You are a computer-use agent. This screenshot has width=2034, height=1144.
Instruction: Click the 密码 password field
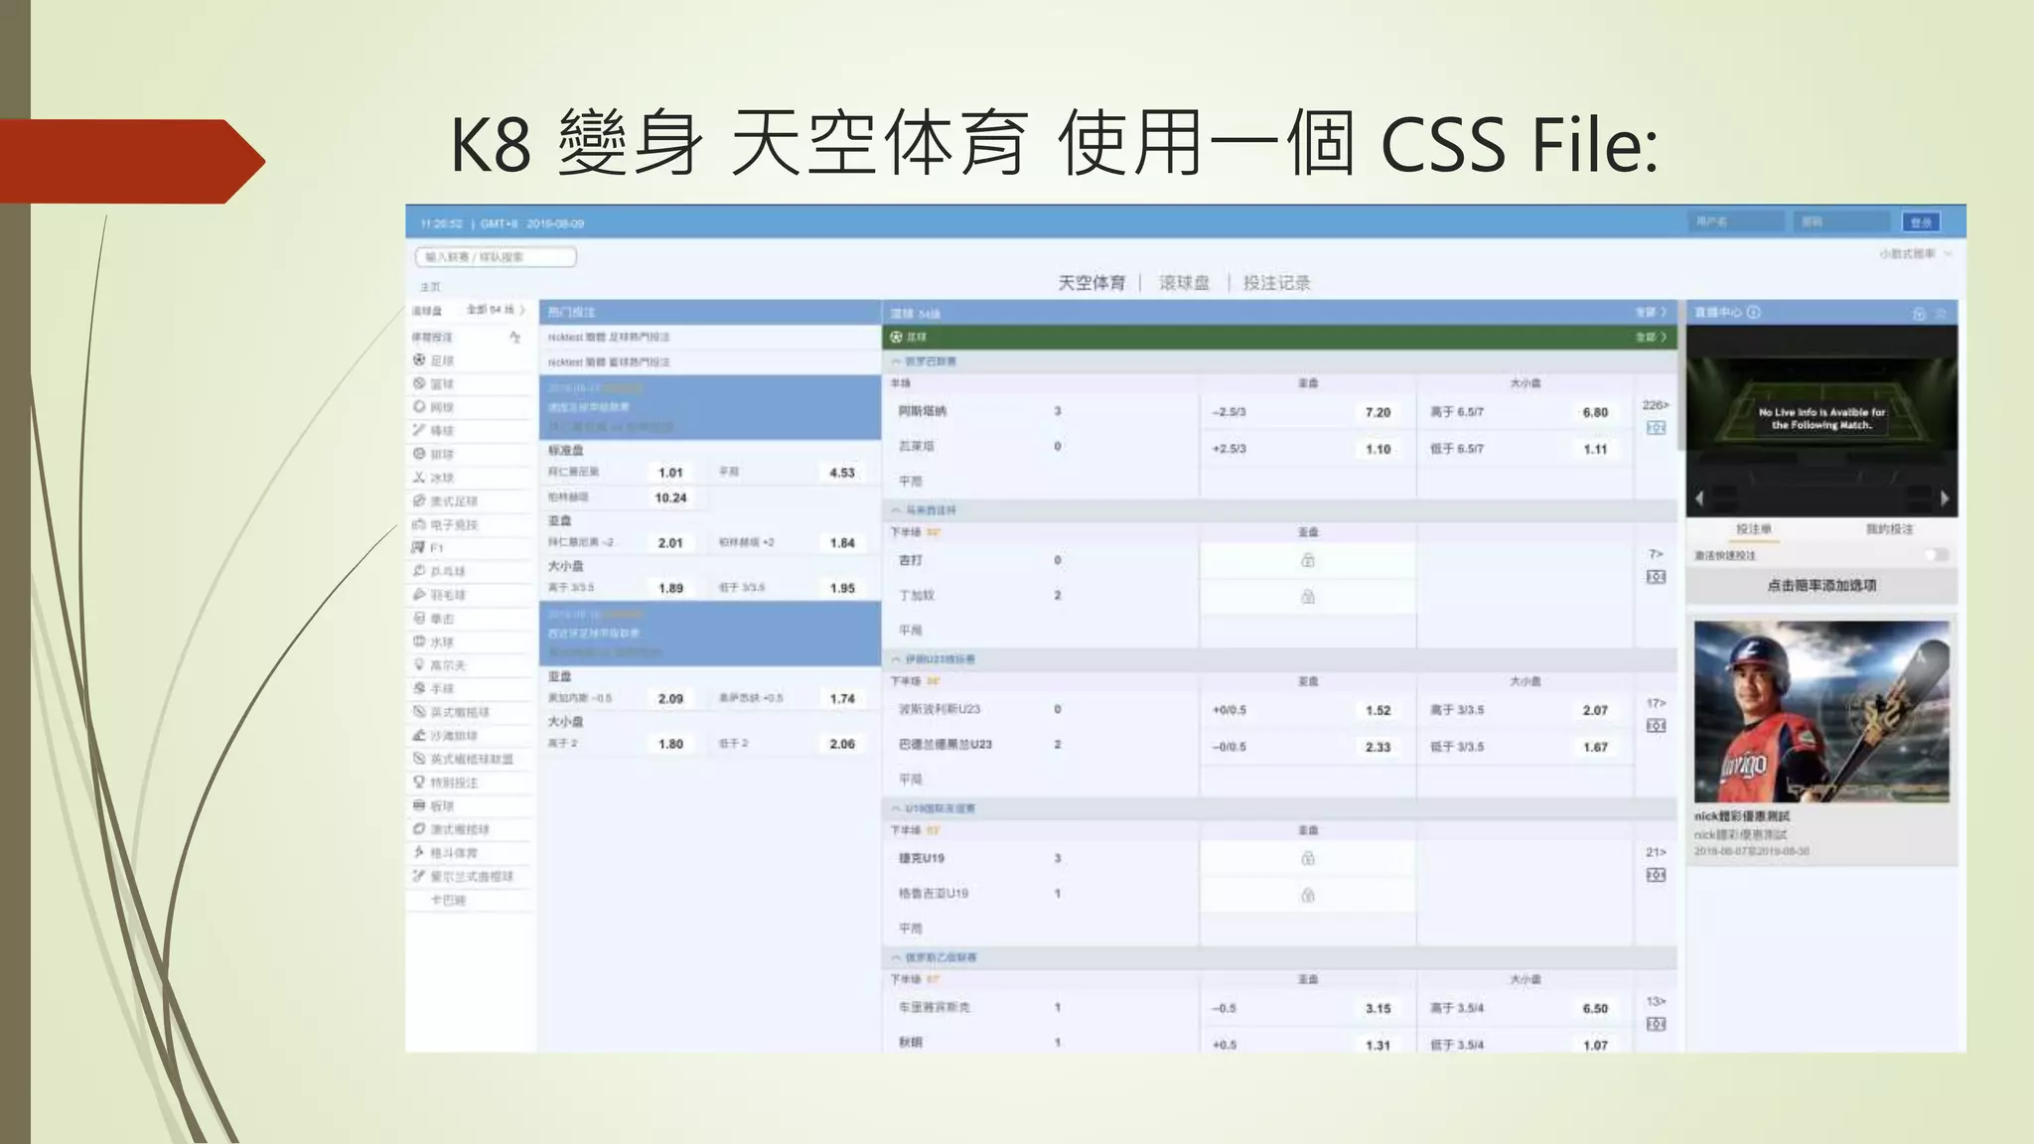coord(1843,221)
